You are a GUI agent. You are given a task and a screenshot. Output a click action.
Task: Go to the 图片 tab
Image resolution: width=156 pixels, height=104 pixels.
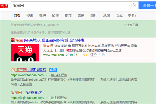(x=94, y=16)
